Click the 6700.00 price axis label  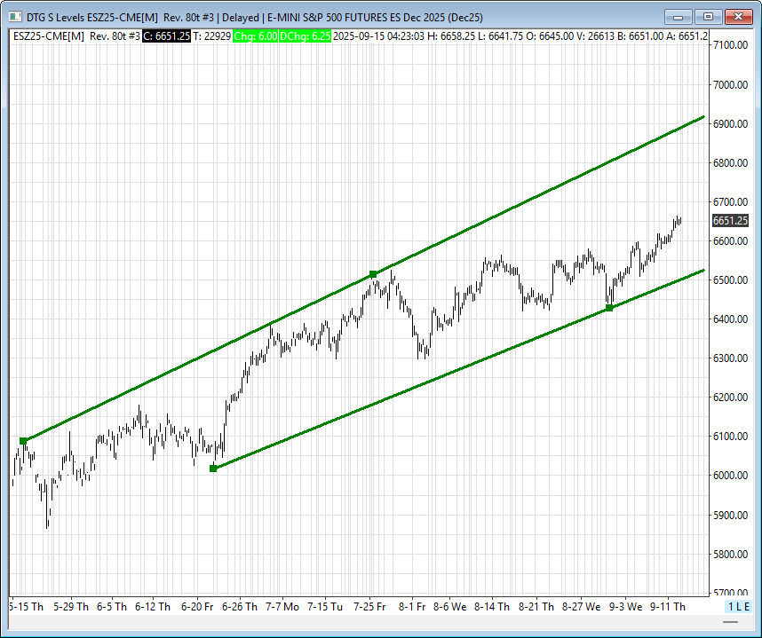730,201
